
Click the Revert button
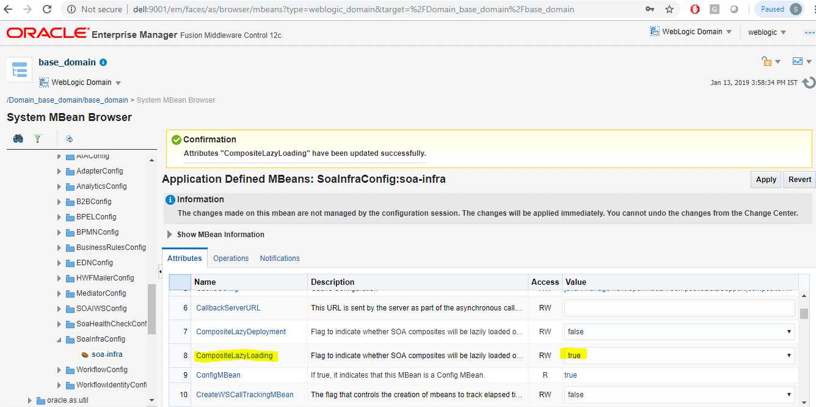[800, 180]
